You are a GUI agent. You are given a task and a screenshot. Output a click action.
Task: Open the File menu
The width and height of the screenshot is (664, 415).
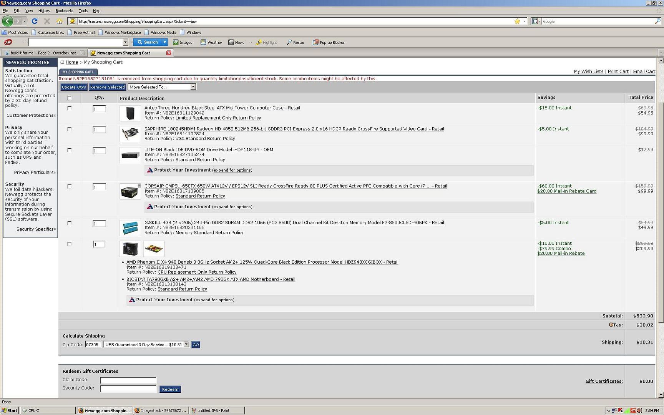[x=5, y=11]
